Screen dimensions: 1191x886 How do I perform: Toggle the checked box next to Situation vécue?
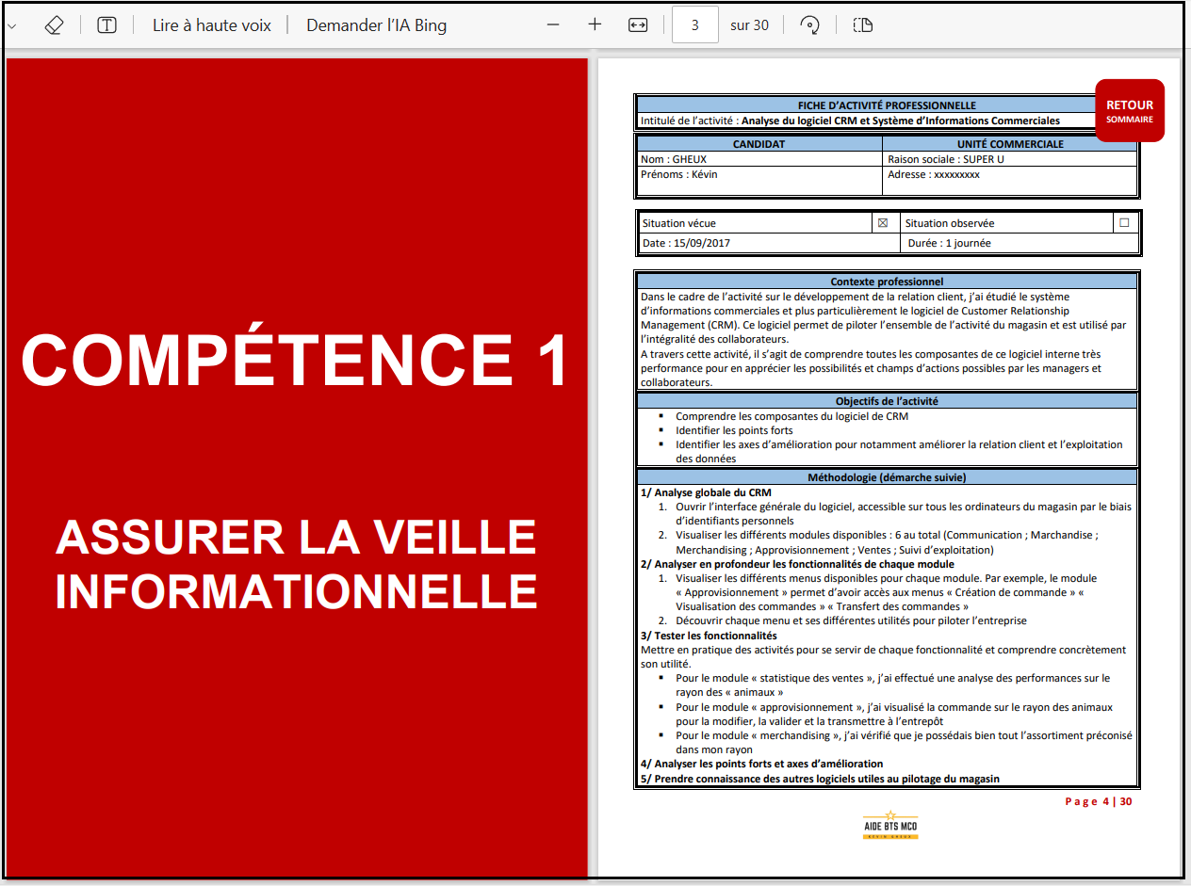[884, 222]
